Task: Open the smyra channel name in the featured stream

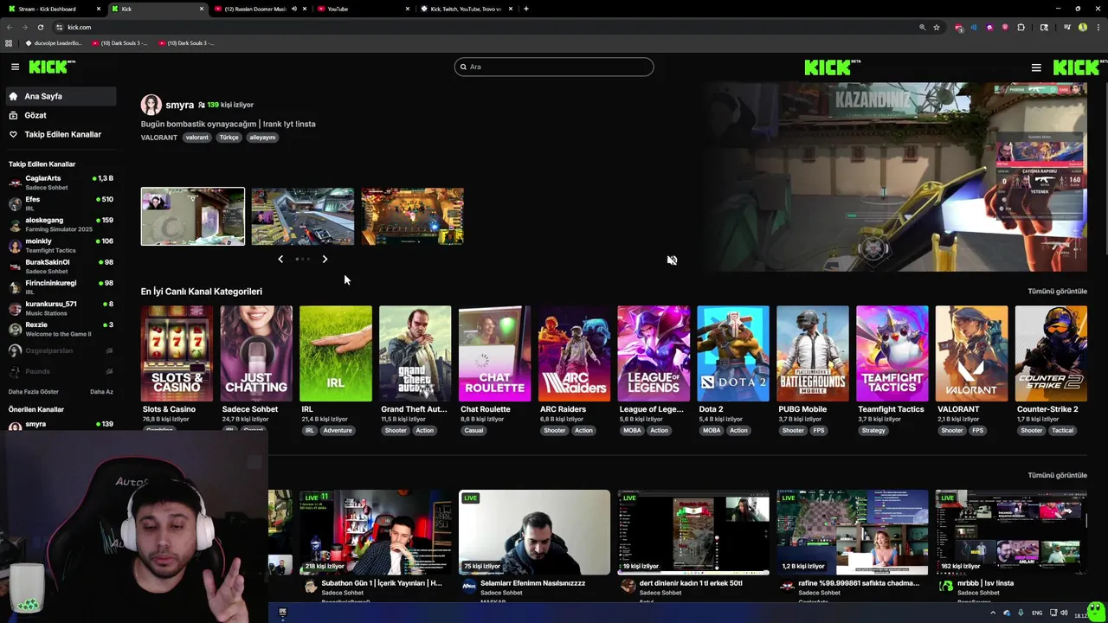Action: (x=179, y=105)
